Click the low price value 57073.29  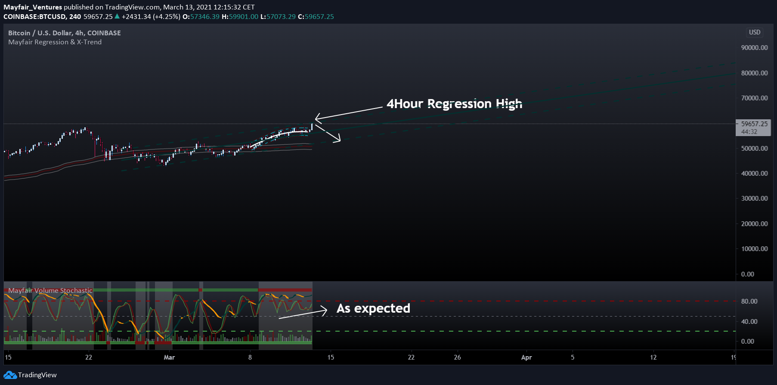click(281, 17)
